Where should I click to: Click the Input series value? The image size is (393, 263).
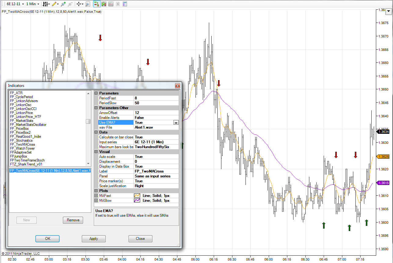(156, 142)
